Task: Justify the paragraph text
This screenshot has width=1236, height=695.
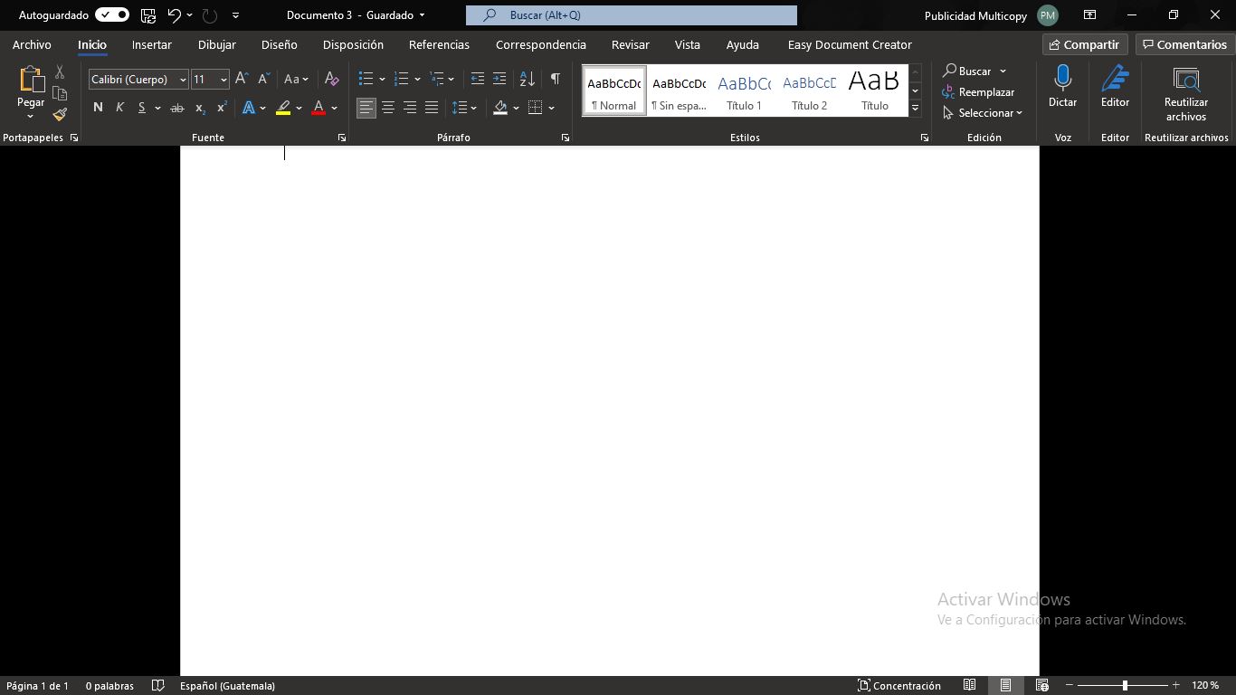Action: click(432, 108)
